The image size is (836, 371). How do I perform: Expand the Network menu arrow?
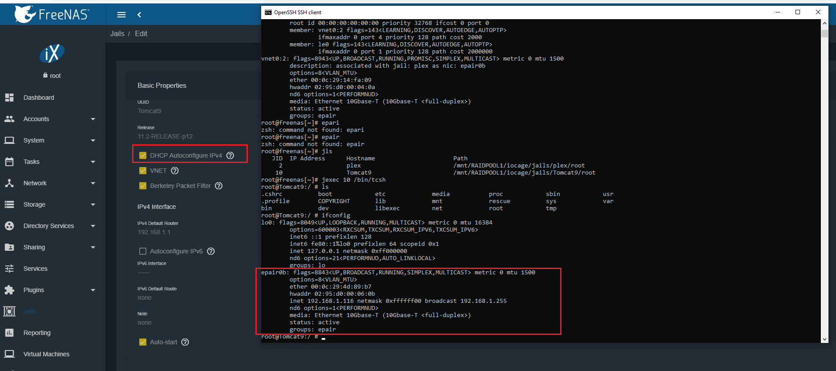tap(93, 183)
